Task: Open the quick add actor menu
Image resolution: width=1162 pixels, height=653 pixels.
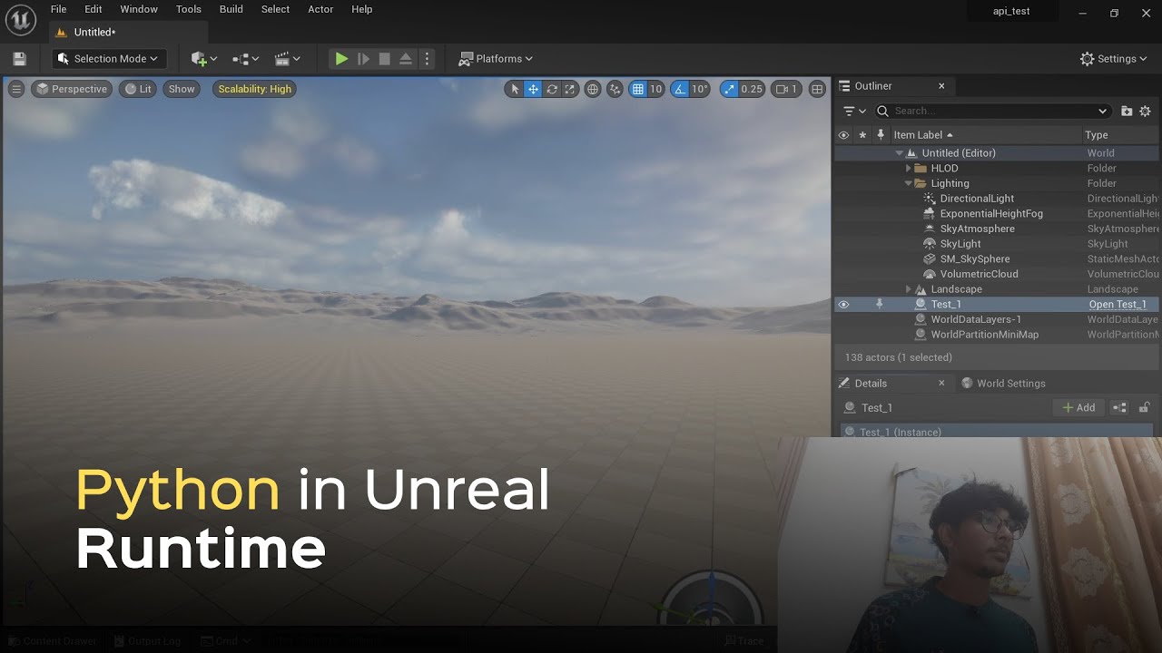Action: (204, 59)
